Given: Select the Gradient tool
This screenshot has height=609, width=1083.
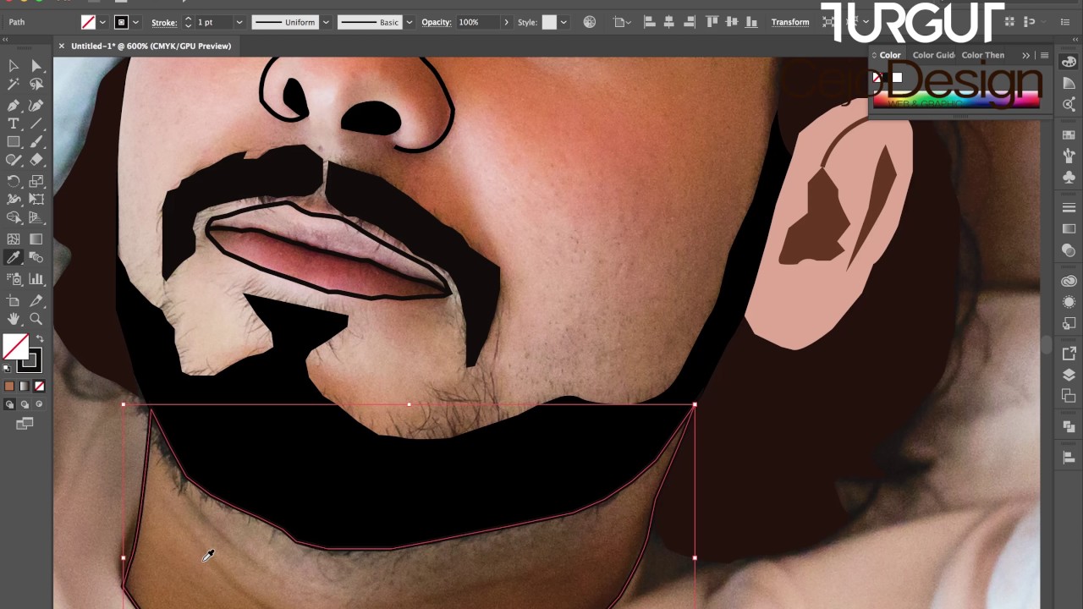Looking at the screenshot, I should (36, 239).
